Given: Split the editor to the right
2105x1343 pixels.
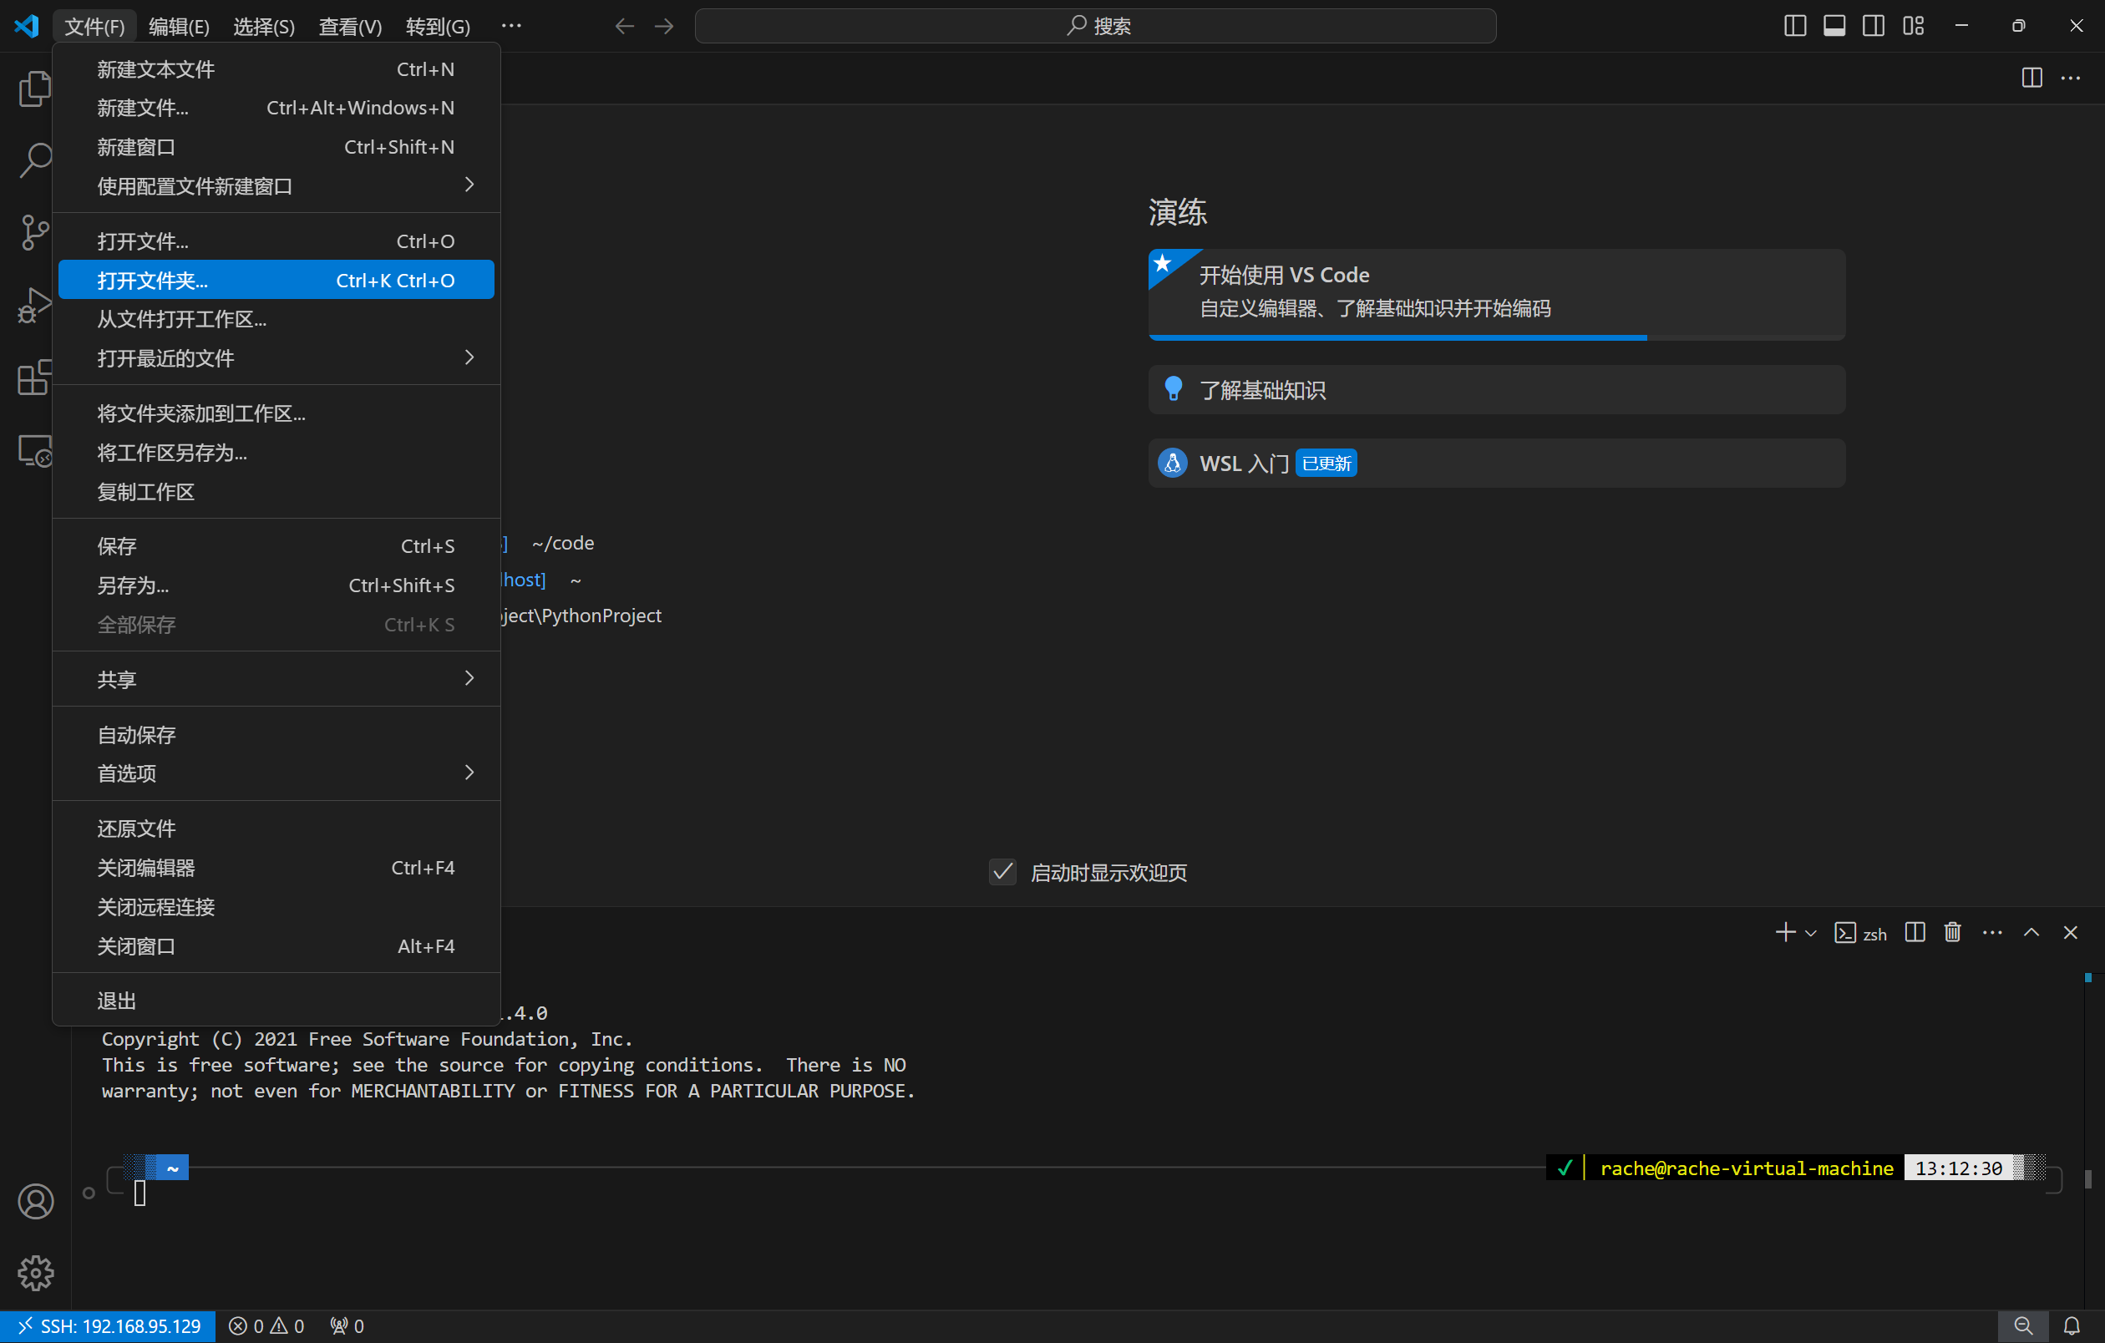Looking at the screenshot, I should pos(2031,78).
